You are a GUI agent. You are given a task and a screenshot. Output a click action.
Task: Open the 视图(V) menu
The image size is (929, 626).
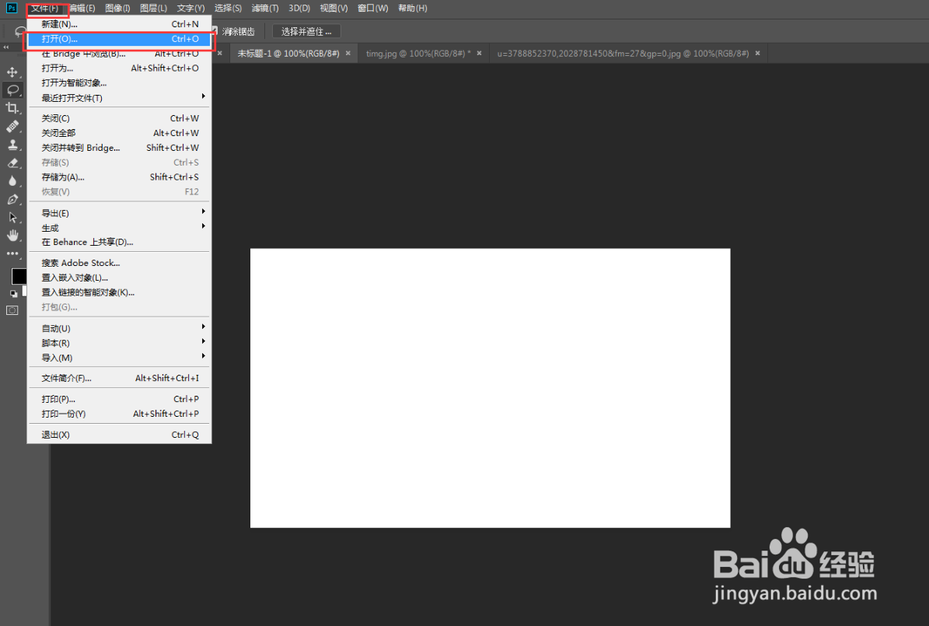pyautogui.click(x=334, y=9)
